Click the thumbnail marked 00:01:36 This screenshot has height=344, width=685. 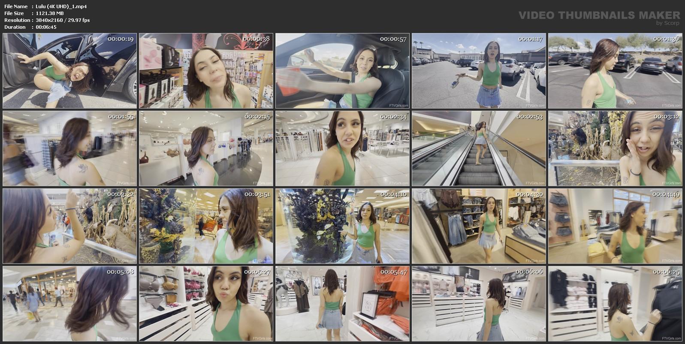(615, 71)
